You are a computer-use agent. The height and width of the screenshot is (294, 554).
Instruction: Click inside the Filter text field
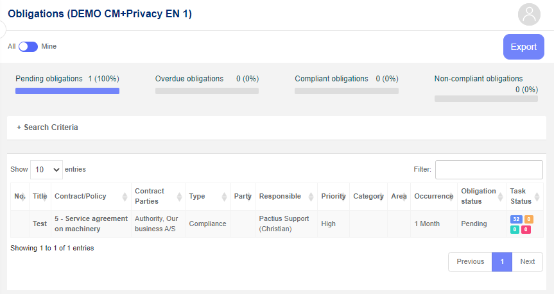click(489, 170)
